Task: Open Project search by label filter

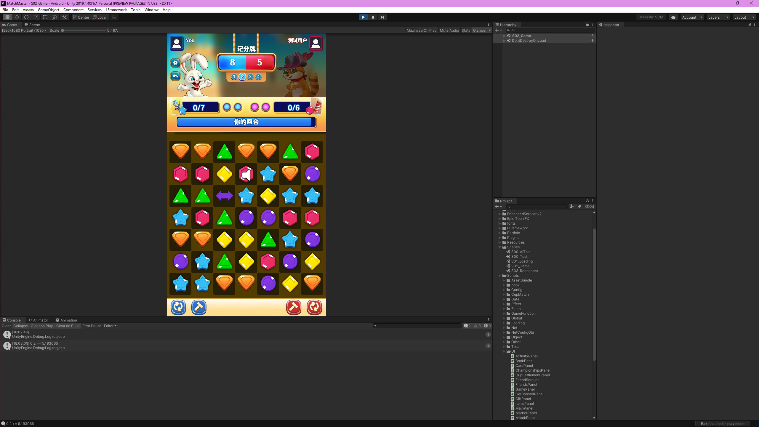Action: 579,207
